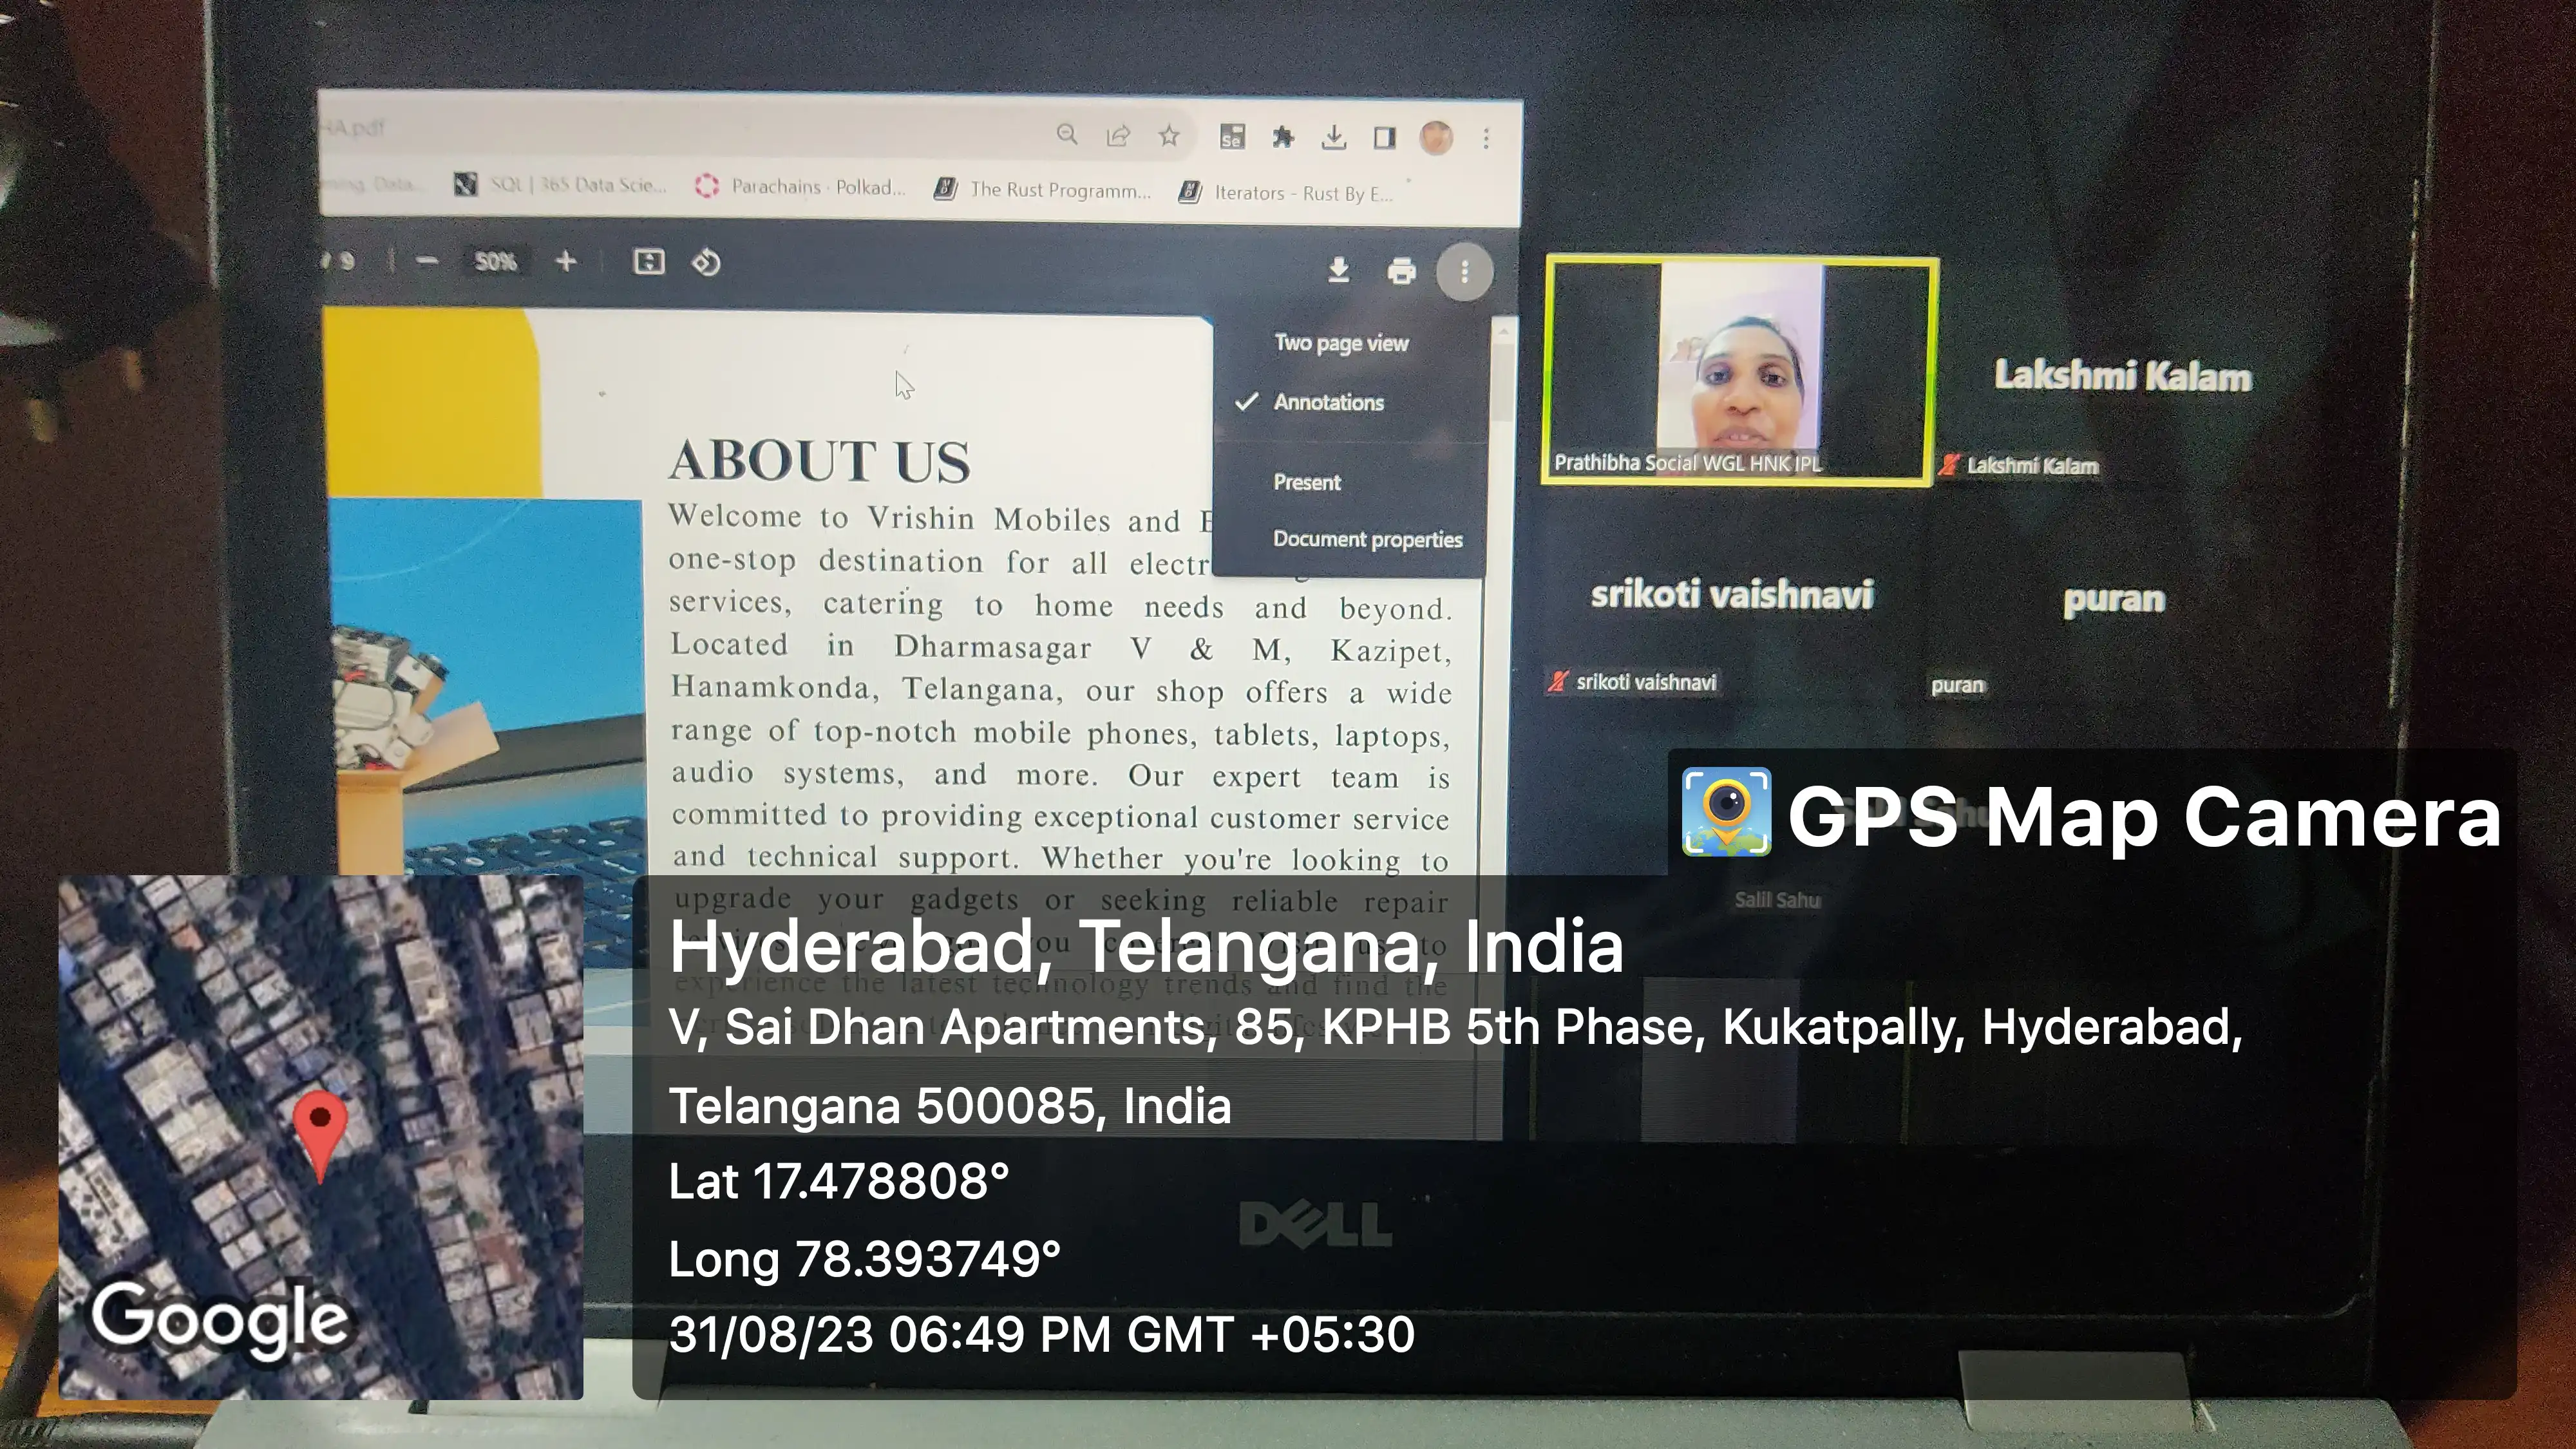Collapse PDF viewer more actions menu

[x=1464, y=271]
